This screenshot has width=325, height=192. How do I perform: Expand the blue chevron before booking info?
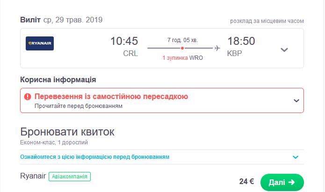point(295,157)
